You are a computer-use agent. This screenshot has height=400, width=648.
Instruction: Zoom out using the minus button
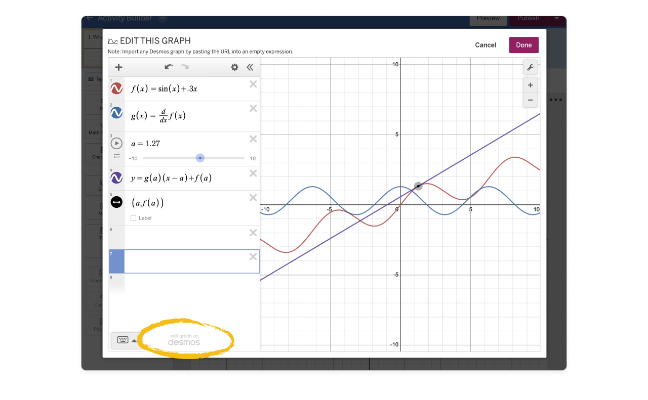tap(530, 100)
